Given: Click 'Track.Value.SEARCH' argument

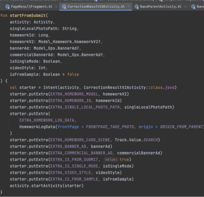Looking at the screenshot, I should click(136, 140).
